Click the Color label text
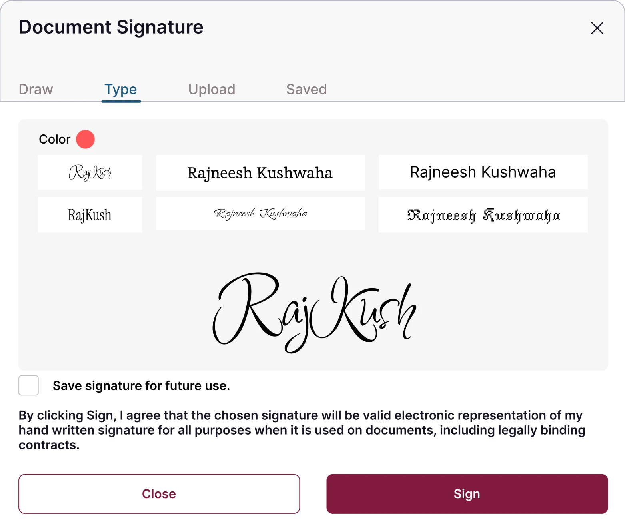This screenshot has height=527, width=625. (54, 139)
